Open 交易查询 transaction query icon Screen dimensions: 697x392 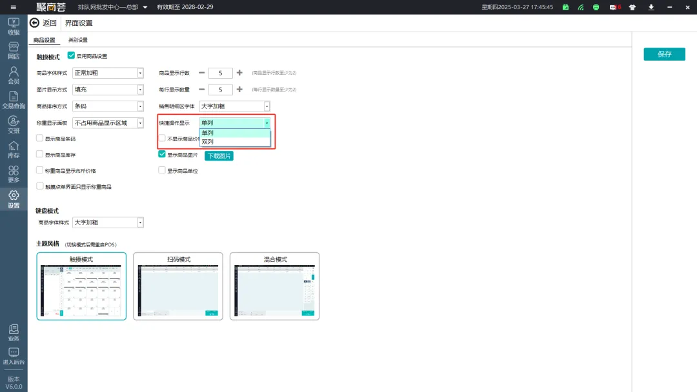coord(14,100)
